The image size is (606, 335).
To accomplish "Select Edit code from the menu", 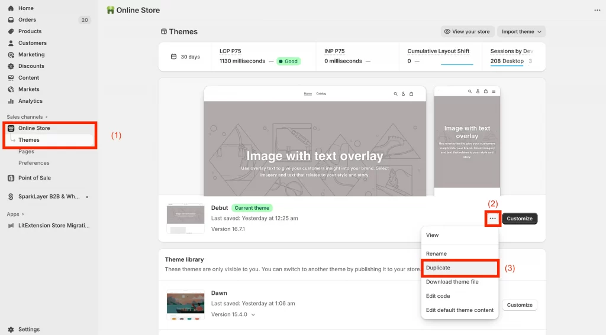I will [x=460, y=296].
